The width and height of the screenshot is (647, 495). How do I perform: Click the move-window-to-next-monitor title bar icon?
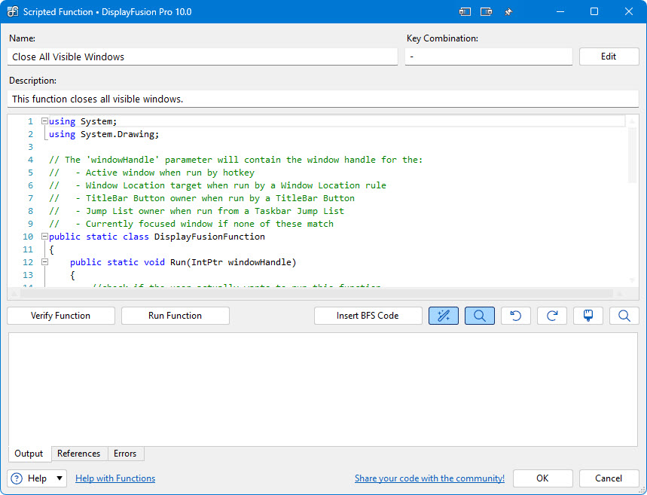(x=487, y=12)
